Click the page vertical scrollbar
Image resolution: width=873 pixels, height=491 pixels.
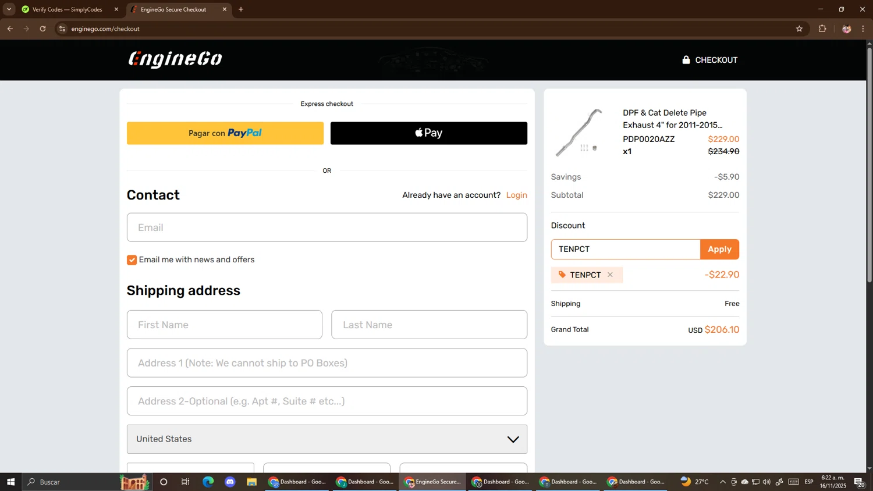click(870, 165)
